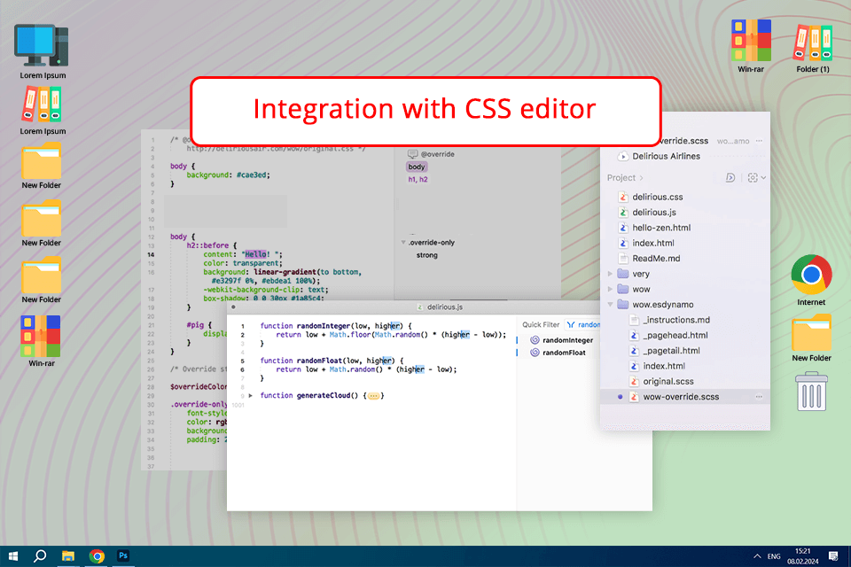Open Chrome from the taskbar
Viewport: 851px width, 567px height.
pos(97,556)
